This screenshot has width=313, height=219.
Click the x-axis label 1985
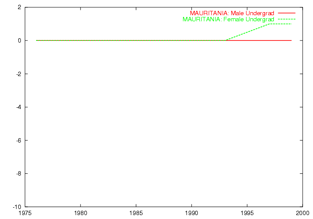[x=136, y=213]
